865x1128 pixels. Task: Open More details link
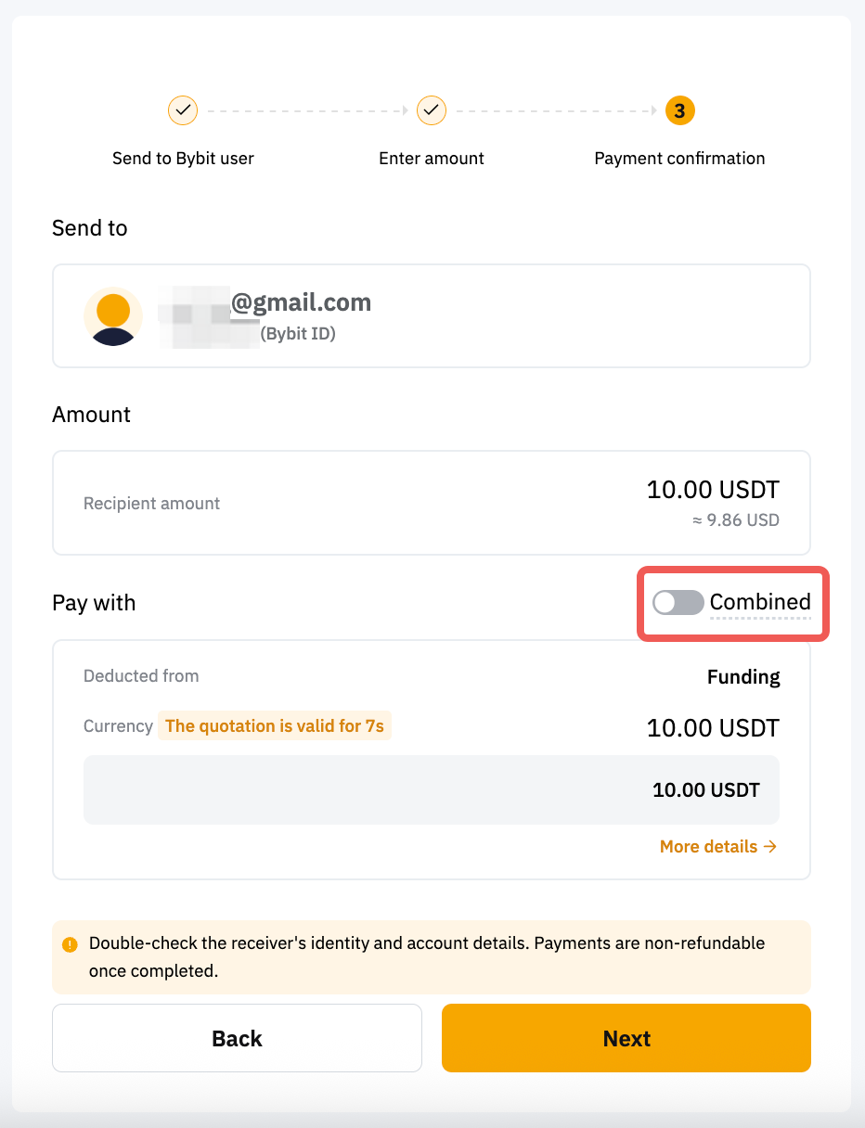click(x=717, y=846)
